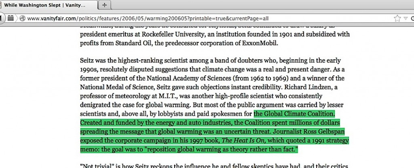Image resolution: width=414 pixels, height=168 pixels.
Task: Click the reload button in address bar
Action: coord(412,18)
